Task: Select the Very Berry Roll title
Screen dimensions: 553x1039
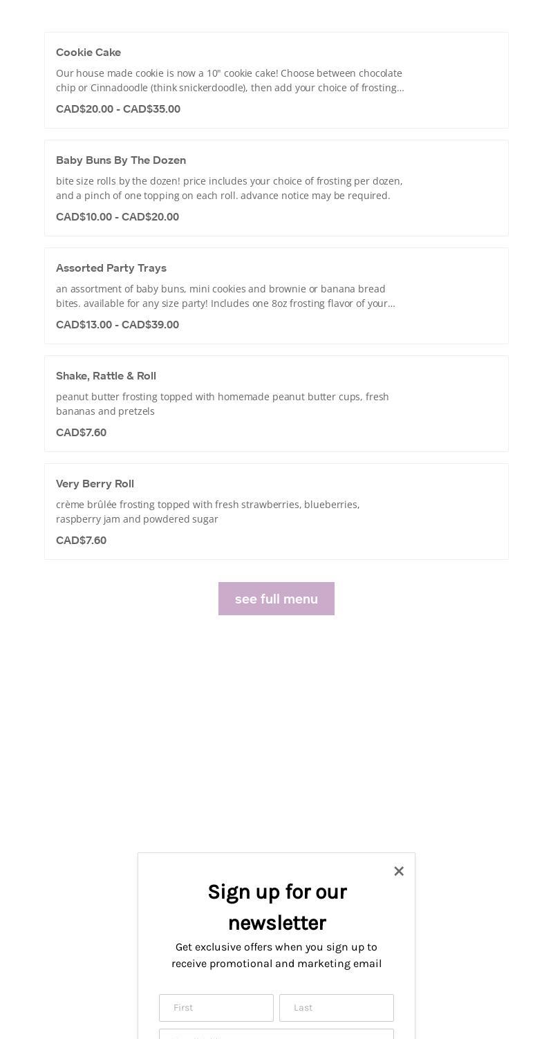Action: click(x=95, y=484)
